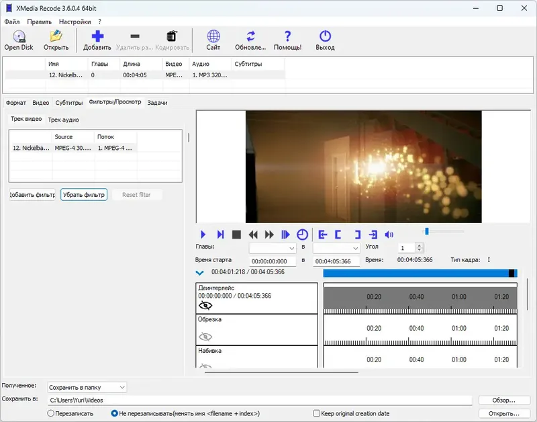This screenshot has height=422, width=537.
Task: Open the Настройки menu
Action: point(74,22)
